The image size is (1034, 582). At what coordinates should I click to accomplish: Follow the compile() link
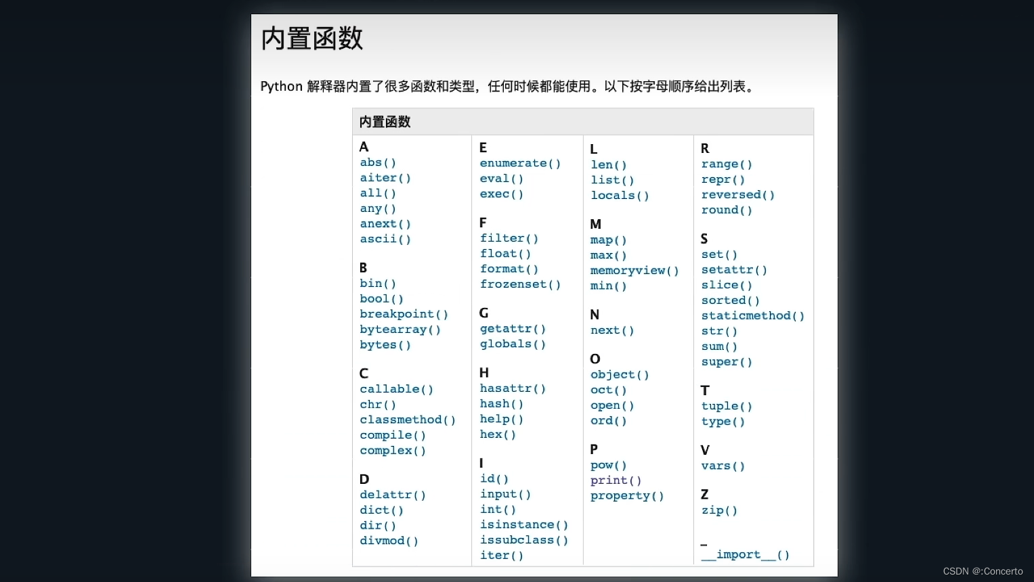coord(393,435)
